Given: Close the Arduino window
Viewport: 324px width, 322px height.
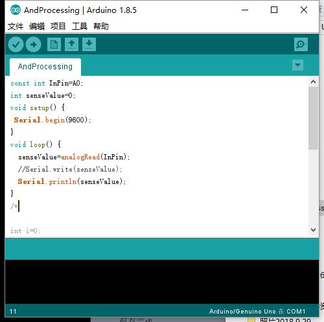Looking at the screenshot, I should tap(304, 10).
